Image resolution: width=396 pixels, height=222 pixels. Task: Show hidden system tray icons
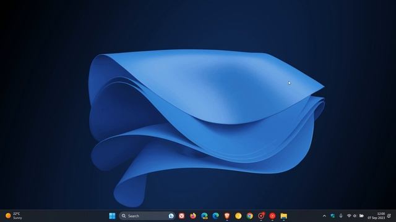pos(324,216)
